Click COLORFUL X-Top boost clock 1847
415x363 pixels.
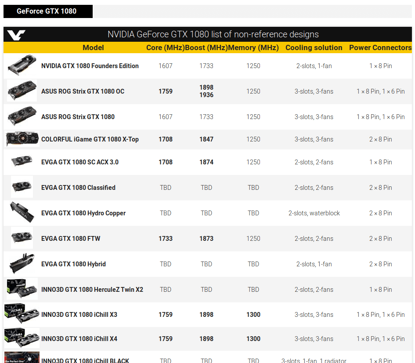pyautogui.click(x=206, y=139)
